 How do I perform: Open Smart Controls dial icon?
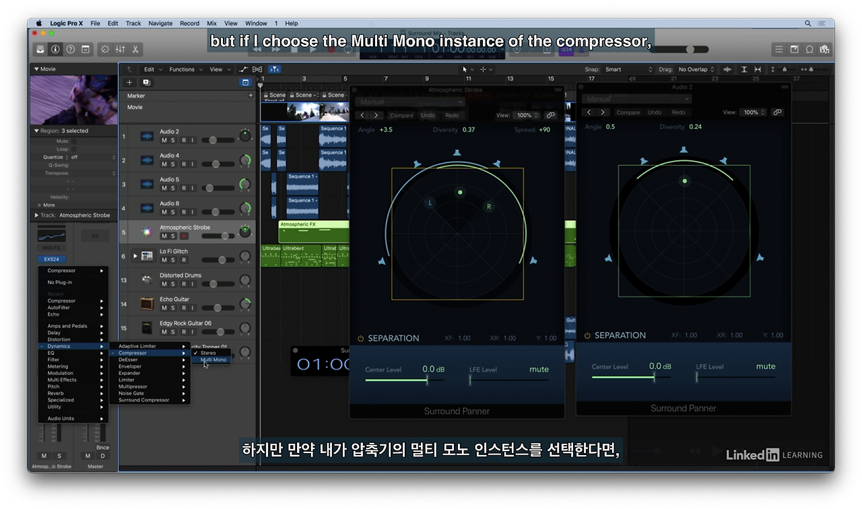[106, 49]
